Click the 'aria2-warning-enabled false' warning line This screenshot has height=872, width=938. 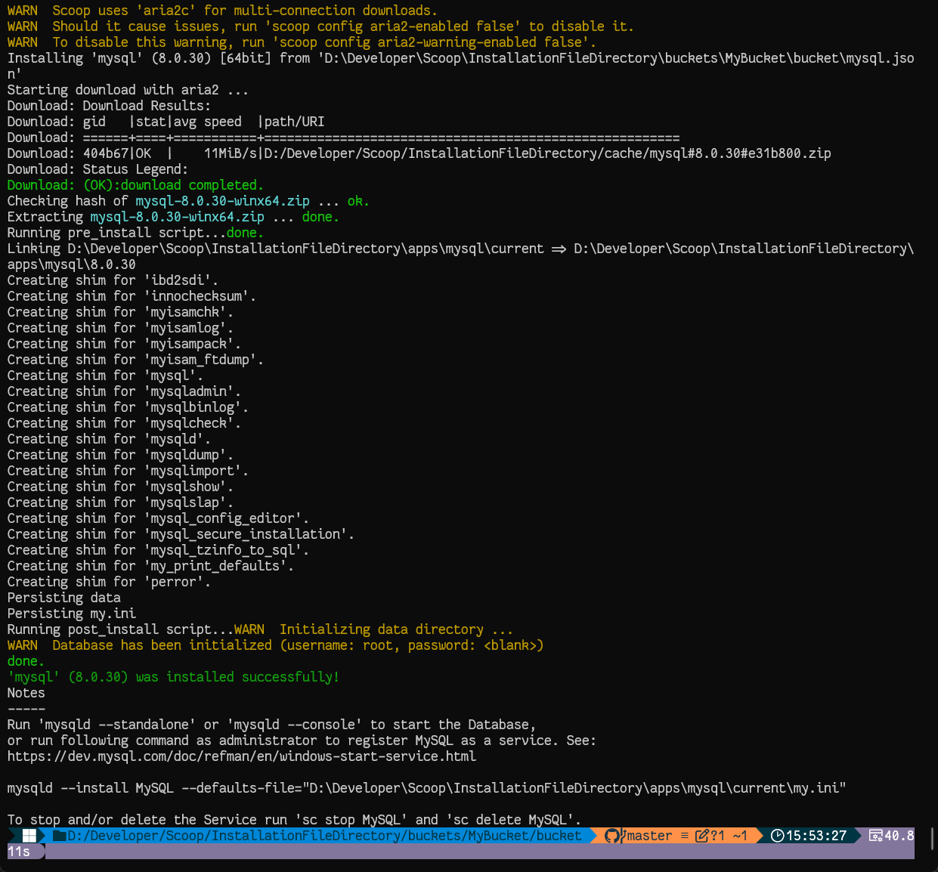point(302,42)
